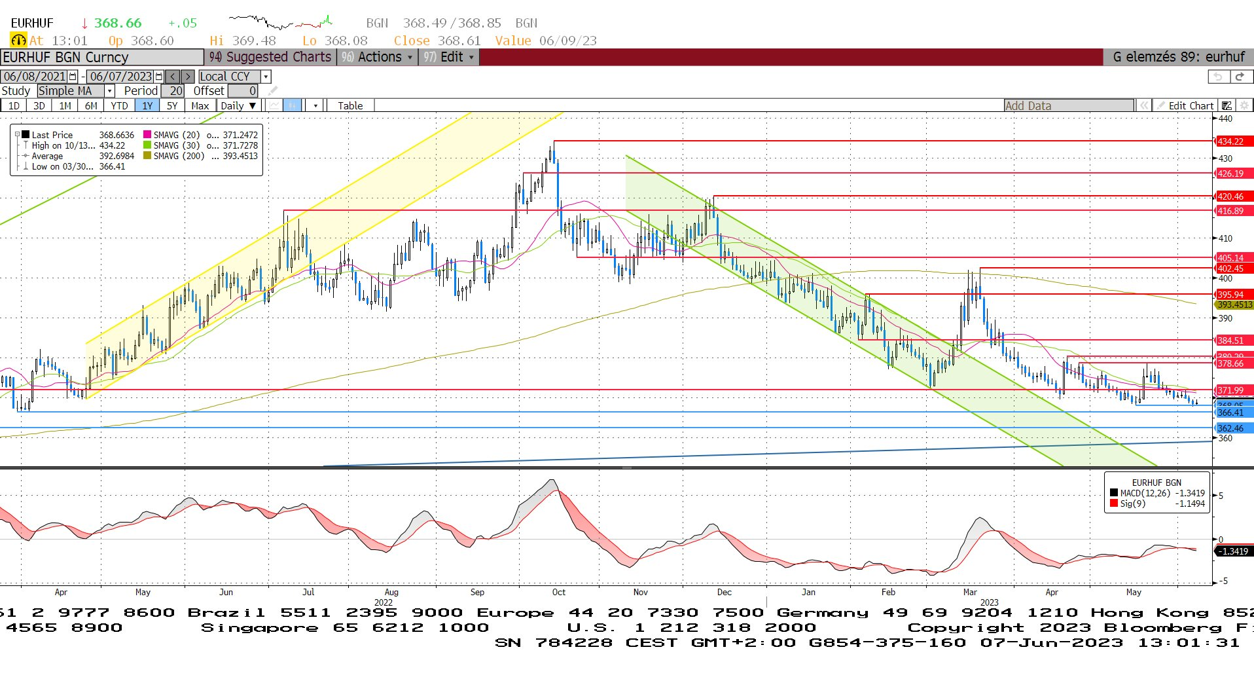Open Suggested Charts
Screen dimensions: 1254x679
270,57
